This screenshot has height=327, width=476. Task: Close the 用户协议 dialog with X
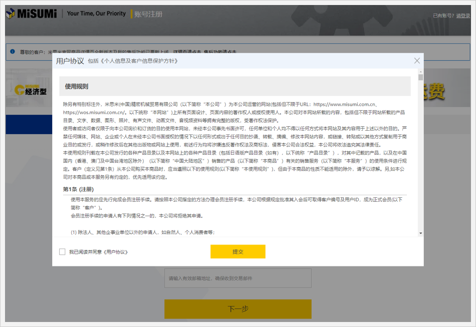coord(417,61)
